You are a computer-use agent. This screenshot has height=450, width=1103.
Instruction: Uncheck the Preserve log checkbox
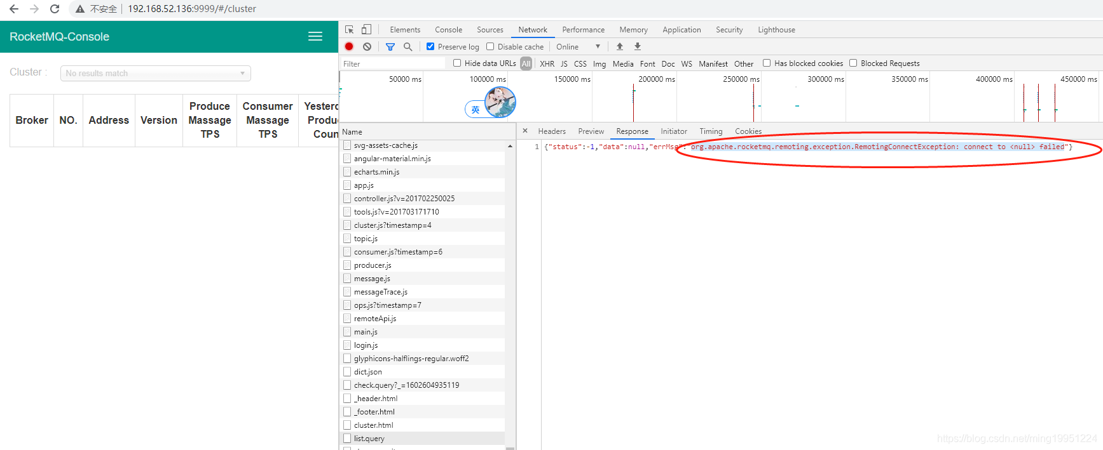(x=430, y=46)
